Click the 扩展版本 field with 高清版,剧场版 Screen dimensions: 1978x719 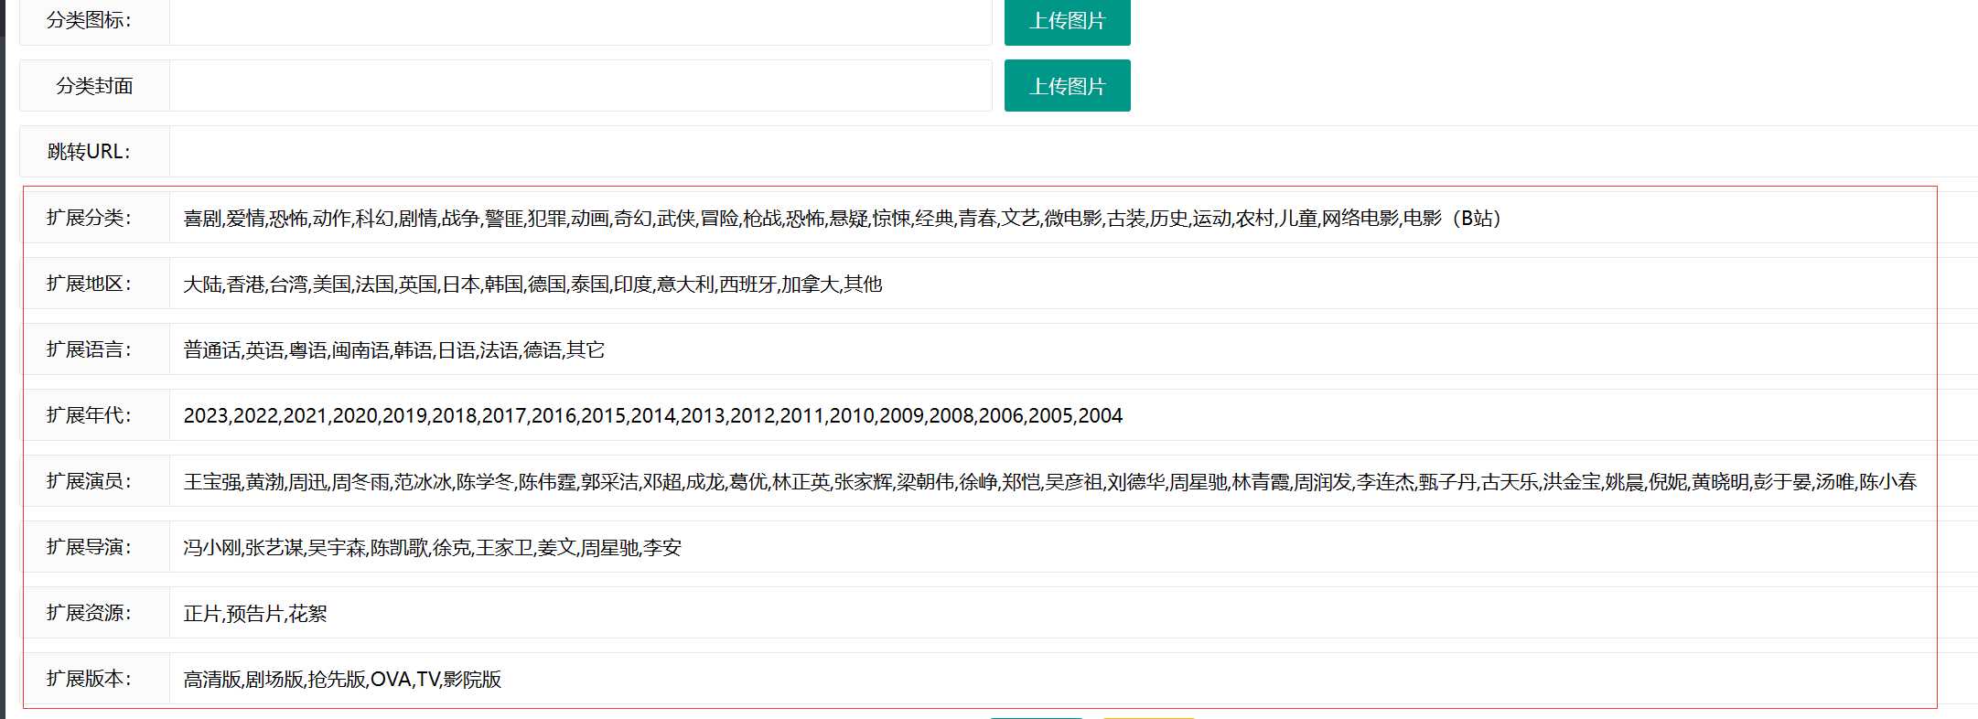(x=1052, y=679)
